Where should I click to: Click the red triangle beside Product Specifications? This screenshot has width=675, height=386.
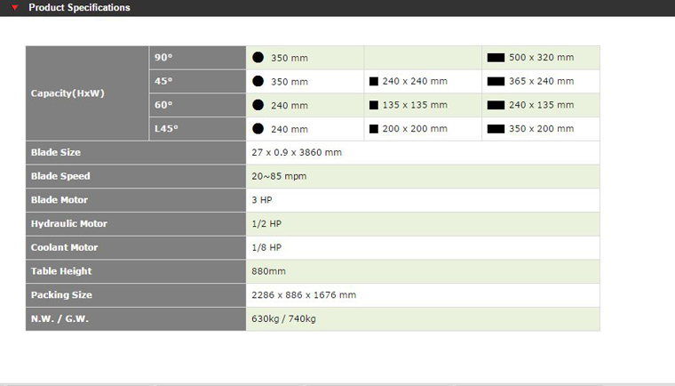(15, 8)
